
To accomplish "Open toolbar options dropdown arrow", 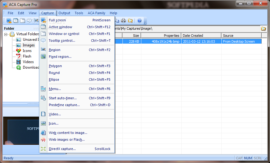I will pos(145,23).
